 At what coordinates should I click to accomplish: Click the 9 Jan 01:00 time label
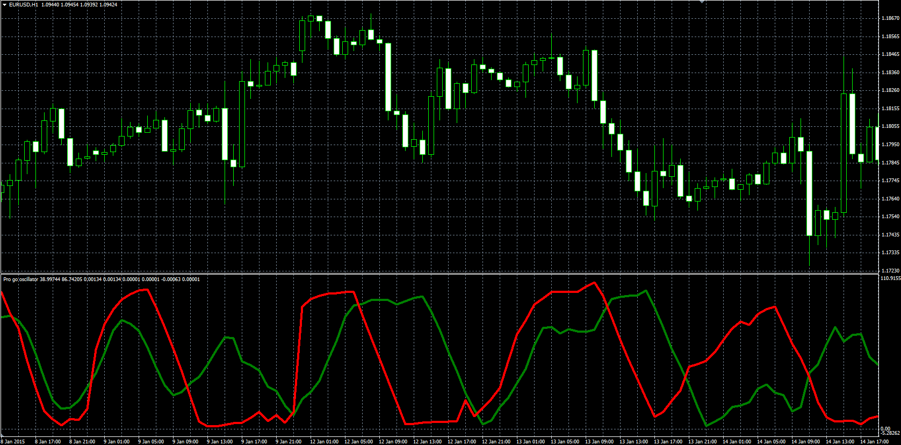[x=117, y=442]
